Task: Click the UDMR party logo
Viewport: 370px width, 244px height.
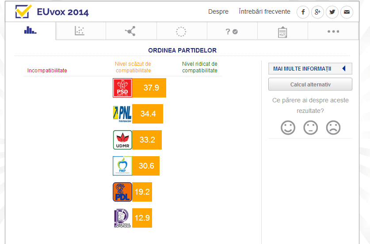Action: click(x=122, y=140)
